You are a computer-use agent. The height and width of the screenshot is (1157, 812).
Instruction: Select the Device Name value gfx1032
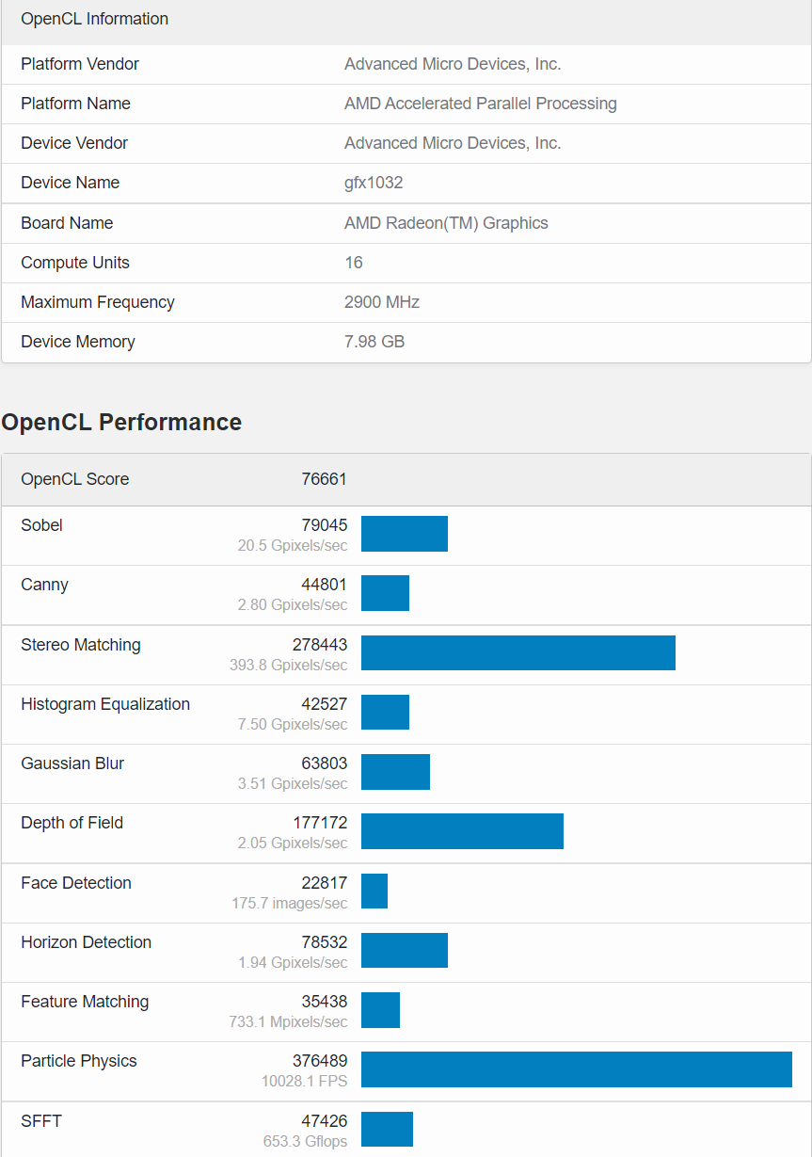374,183
